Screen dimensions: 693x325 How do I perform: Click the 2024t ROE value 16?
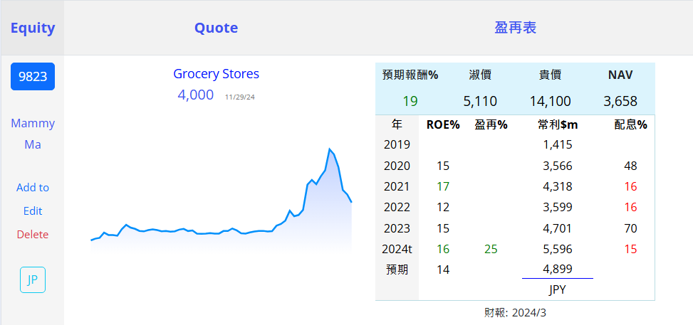[x=443, y=250]
